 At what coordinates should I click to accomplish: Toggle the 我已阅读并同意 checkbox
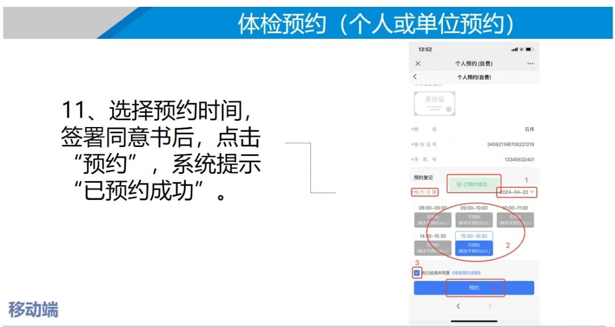416,273
